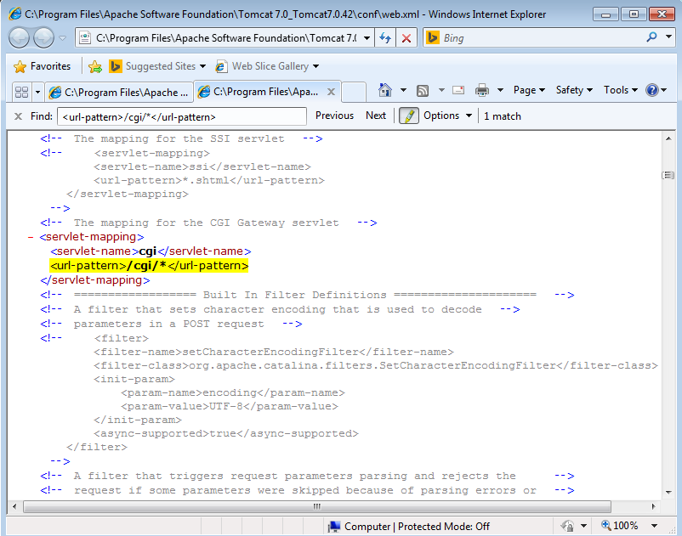Expand the tab list dropdown arrow

pyautogui.click(x=37, y=92)
